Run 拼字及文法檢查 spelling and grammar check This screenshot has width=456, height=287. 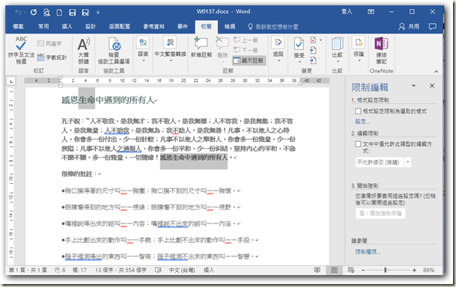(21, 50)
